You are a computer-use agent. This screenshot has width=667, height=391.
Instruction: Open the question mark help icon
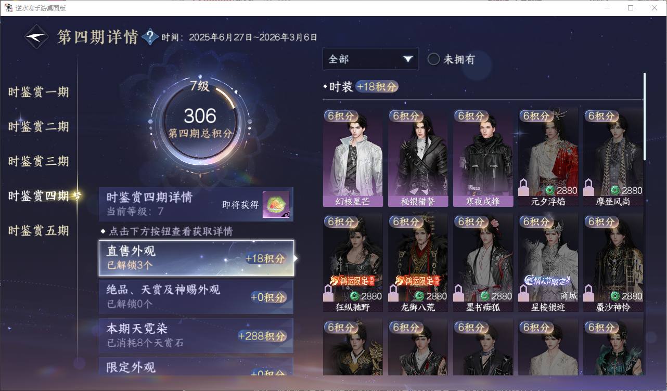tap(150, 37)
